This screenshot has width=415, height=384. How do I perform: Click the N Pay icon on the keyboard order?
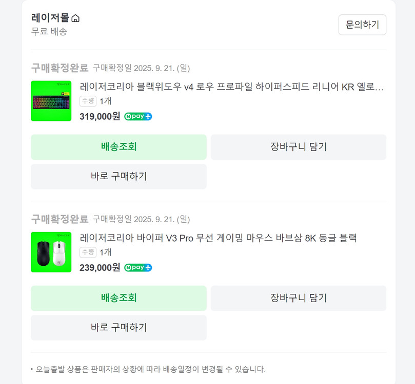click(x=137, y=116)
